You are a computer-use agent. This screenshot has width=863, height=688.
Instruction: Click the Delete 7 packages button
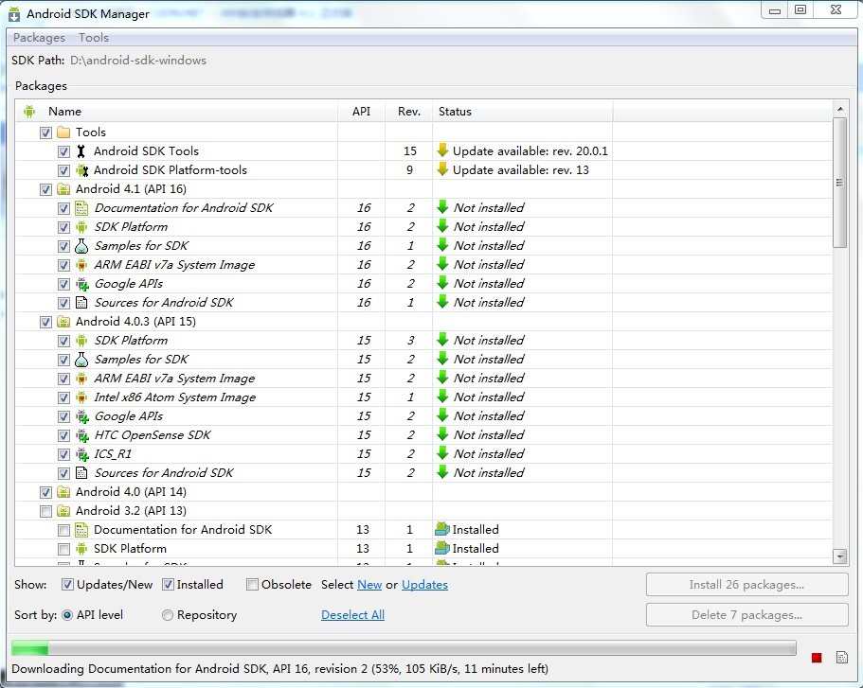point(746,615)
